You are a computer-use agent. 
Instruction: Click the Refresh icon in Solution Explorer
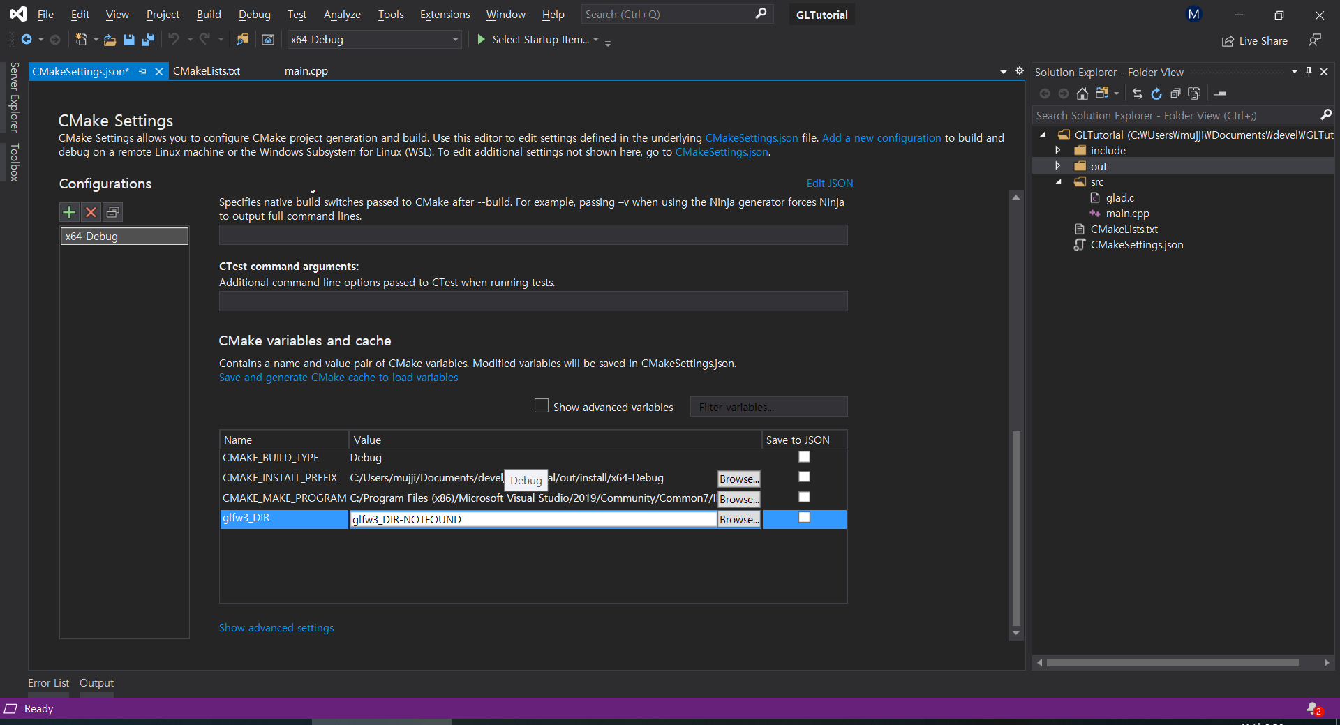(1156, 94)
